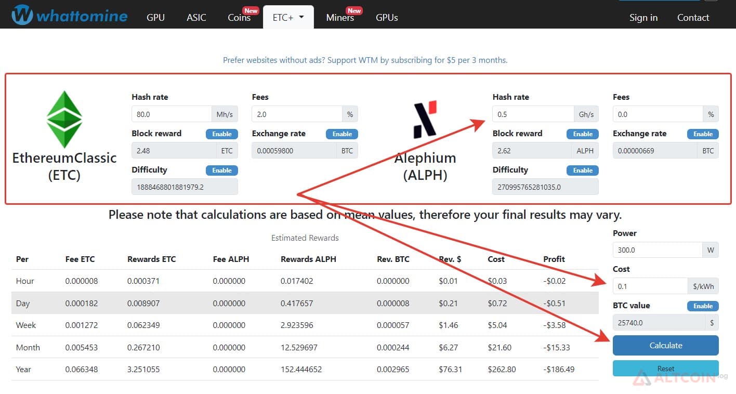736x394 pixels.
Task: Expand the ETC+ dropdown menu
Action: pos(288,17)
